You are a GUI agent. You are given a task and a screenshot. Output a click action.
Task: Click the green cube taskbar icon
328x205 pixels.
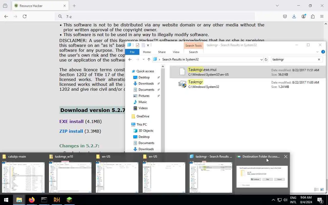[x=69, y=200]
